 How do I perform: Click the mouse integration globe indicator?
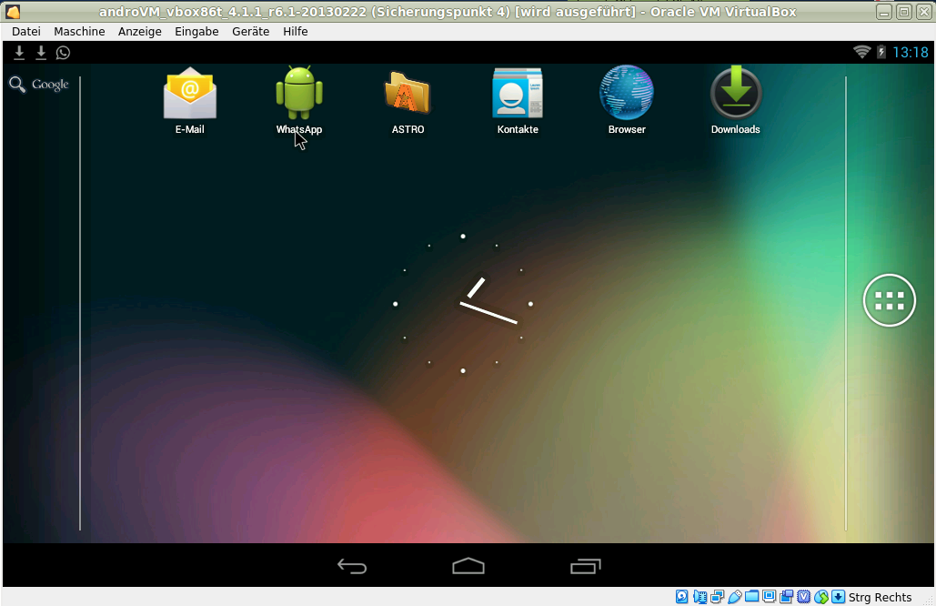(821, 597)
